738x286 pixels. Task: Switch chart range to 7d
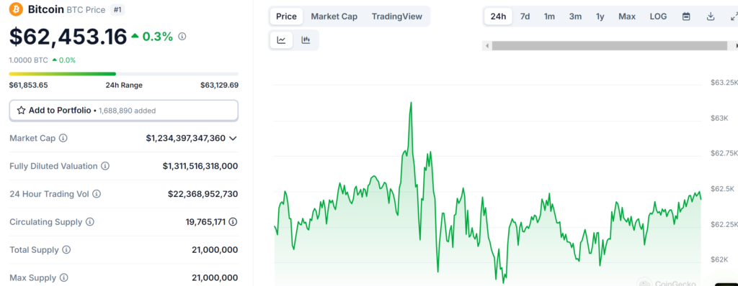pos(525,17)
